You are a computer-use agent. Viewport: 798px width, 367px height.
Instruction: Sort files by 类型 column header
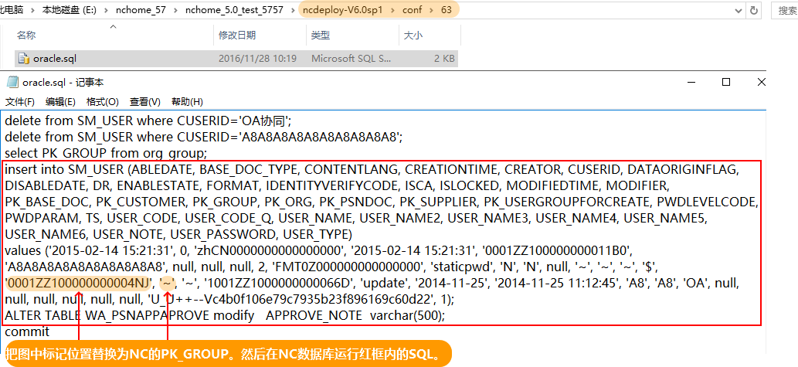tap(320, 36)
